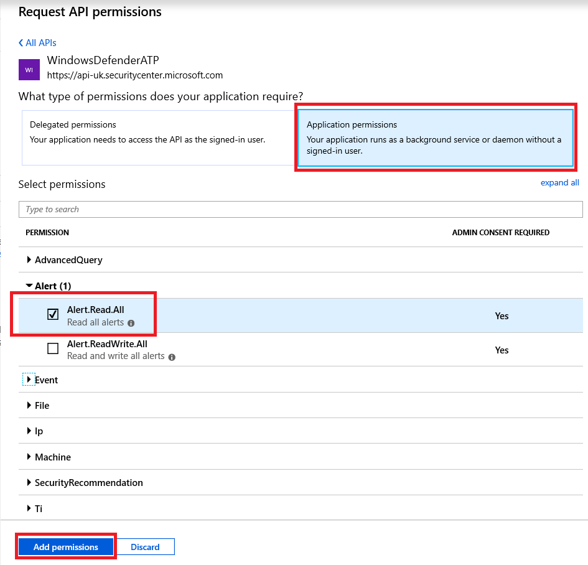Click the back chevron beside All APIs
This screenshot has height=565, width=588.
(x=21, y=43)
